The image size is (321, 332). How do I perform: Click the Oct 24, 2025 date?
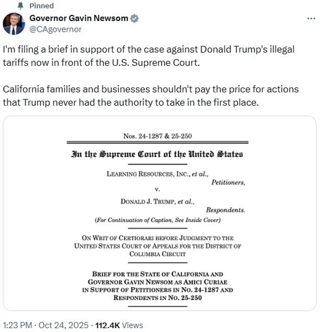pyautogui.click(x=65, y=325)
